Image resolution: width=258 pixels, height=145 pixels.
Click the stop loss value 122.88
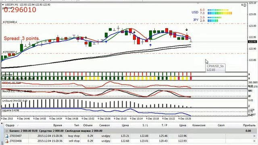coord(144,136)
